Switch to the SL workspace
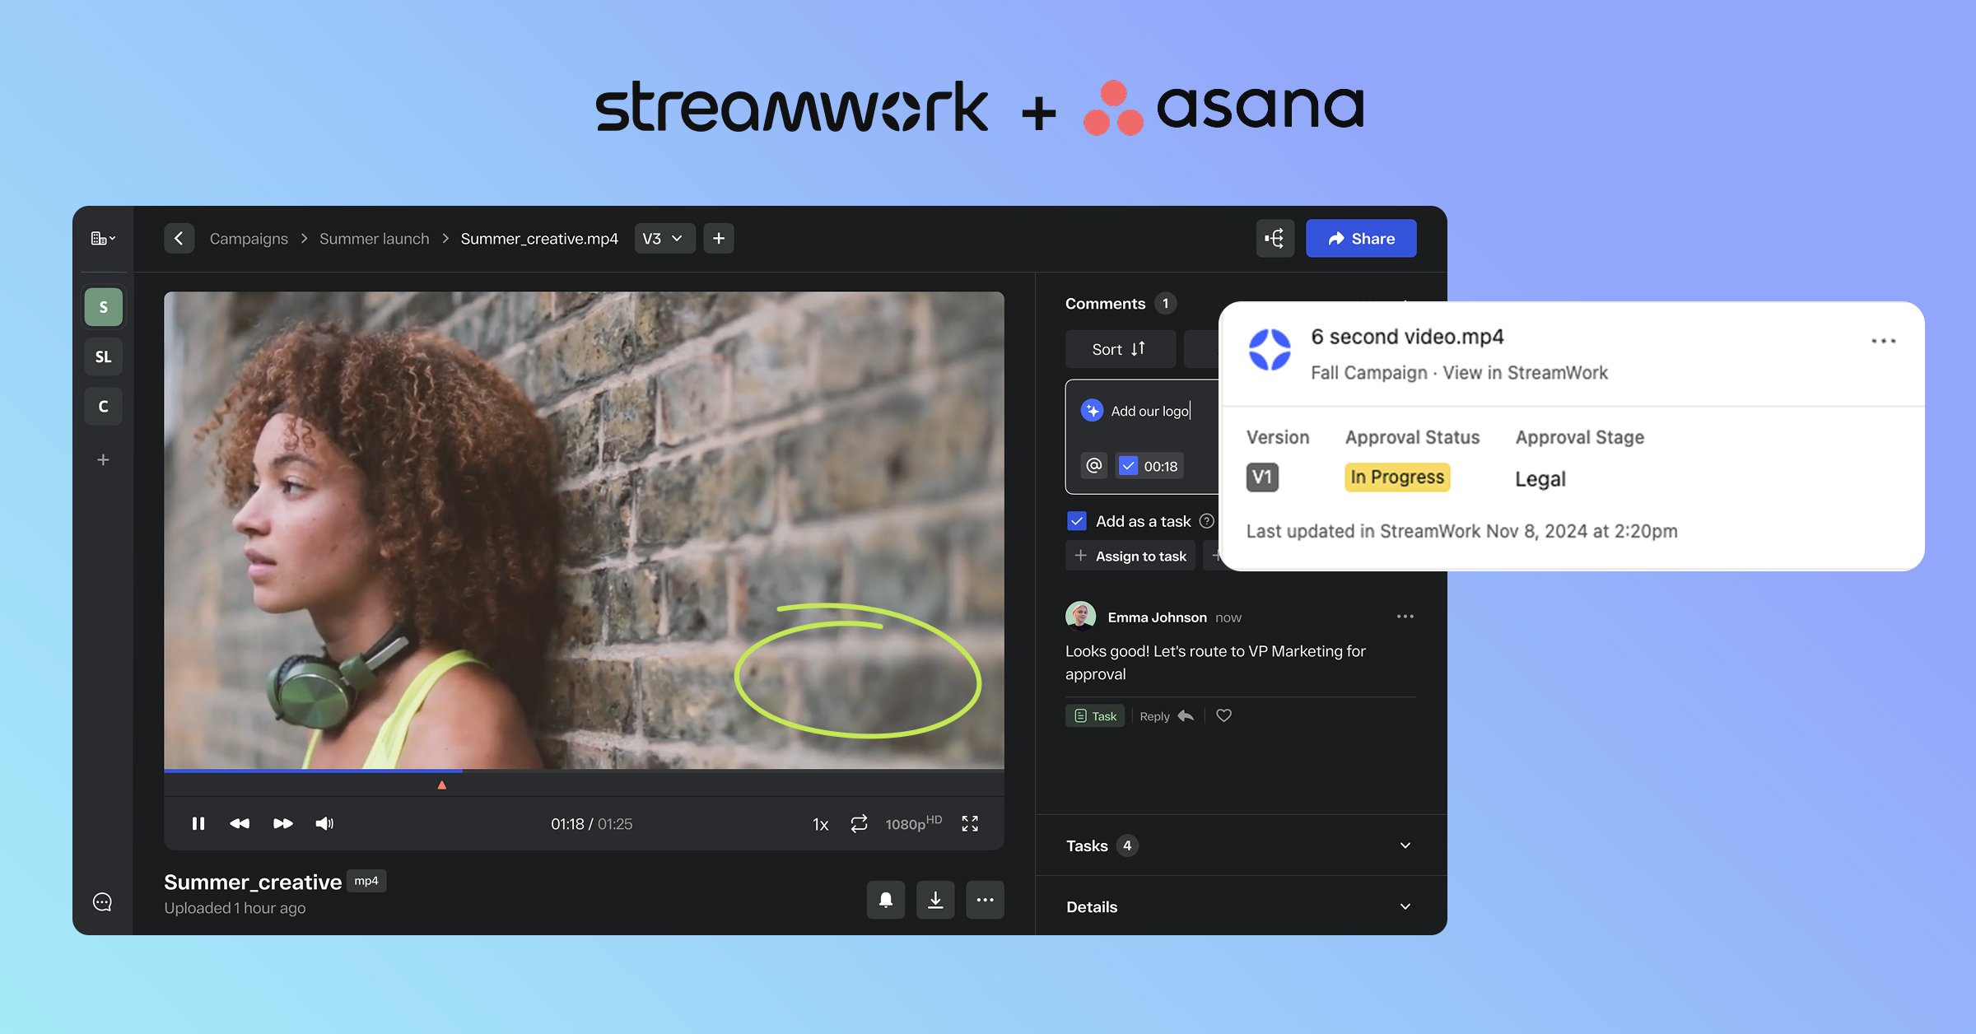Screen dimensions: 1976x1034 pos(103,356)
